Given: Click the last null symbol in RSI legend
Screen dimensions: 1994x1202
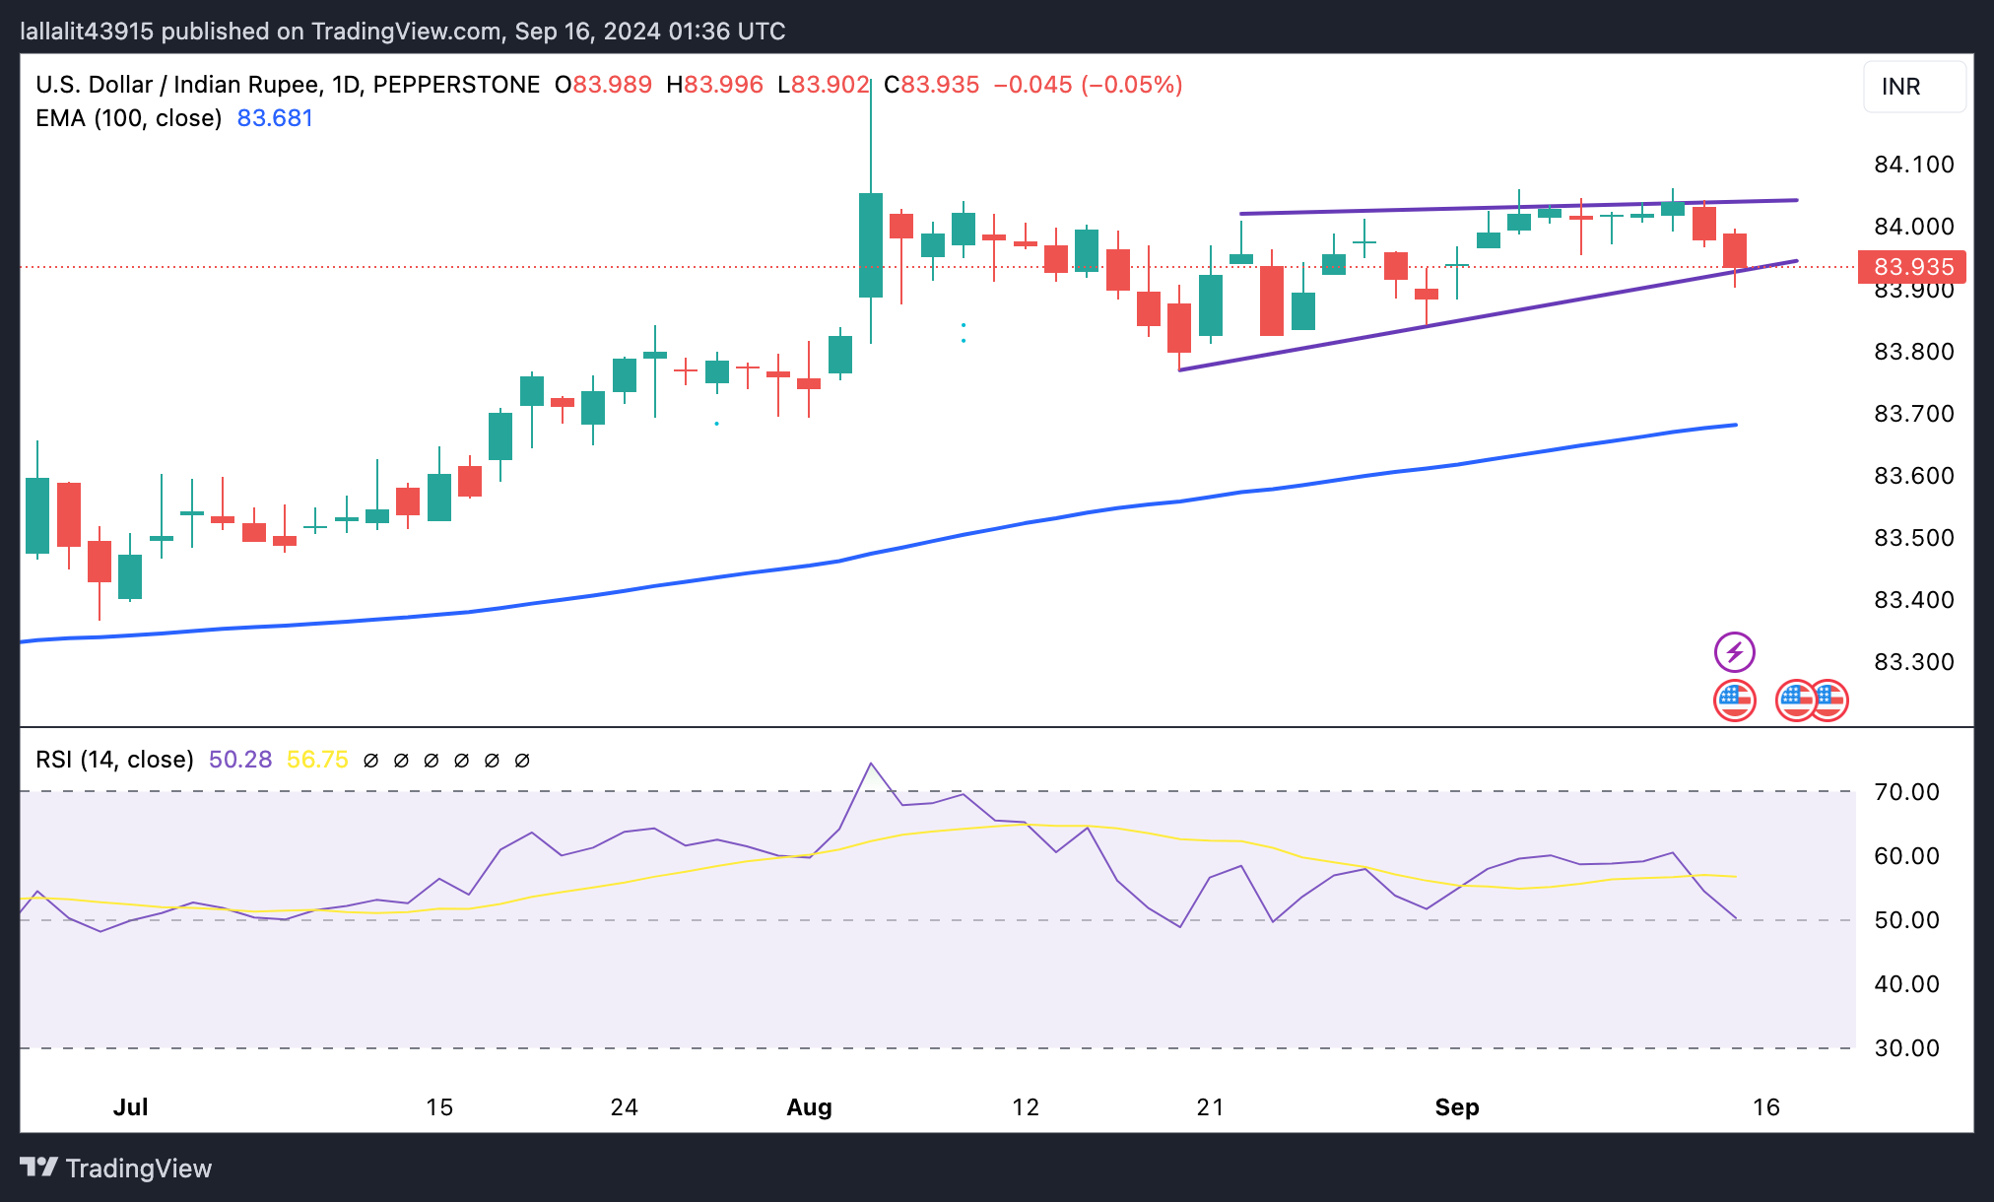Looking at the screenshot, I should (523, 761).
